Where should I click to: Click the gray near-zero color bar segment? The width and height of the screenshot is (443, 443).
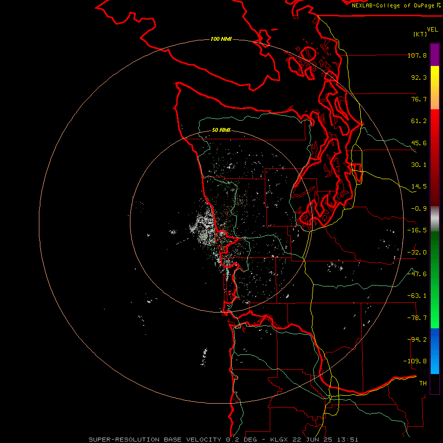435,219
